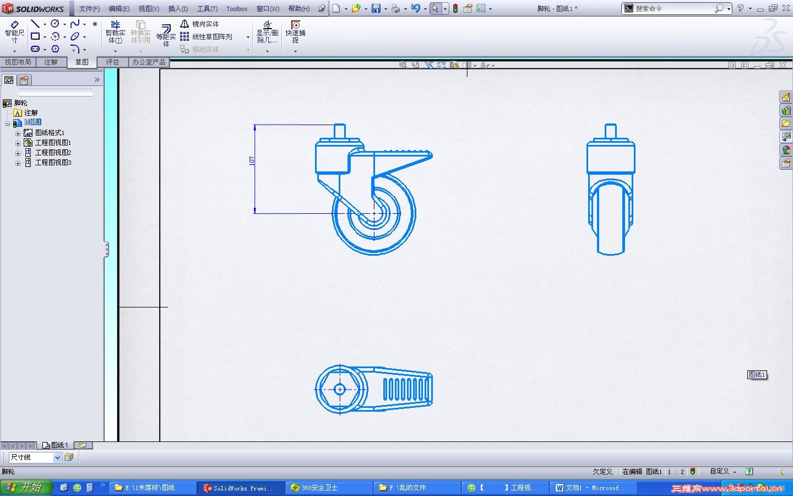The width and height of the screenshot is (793, 496).
Task: Open the 编辑(E) menu
Action: point(119,9)
